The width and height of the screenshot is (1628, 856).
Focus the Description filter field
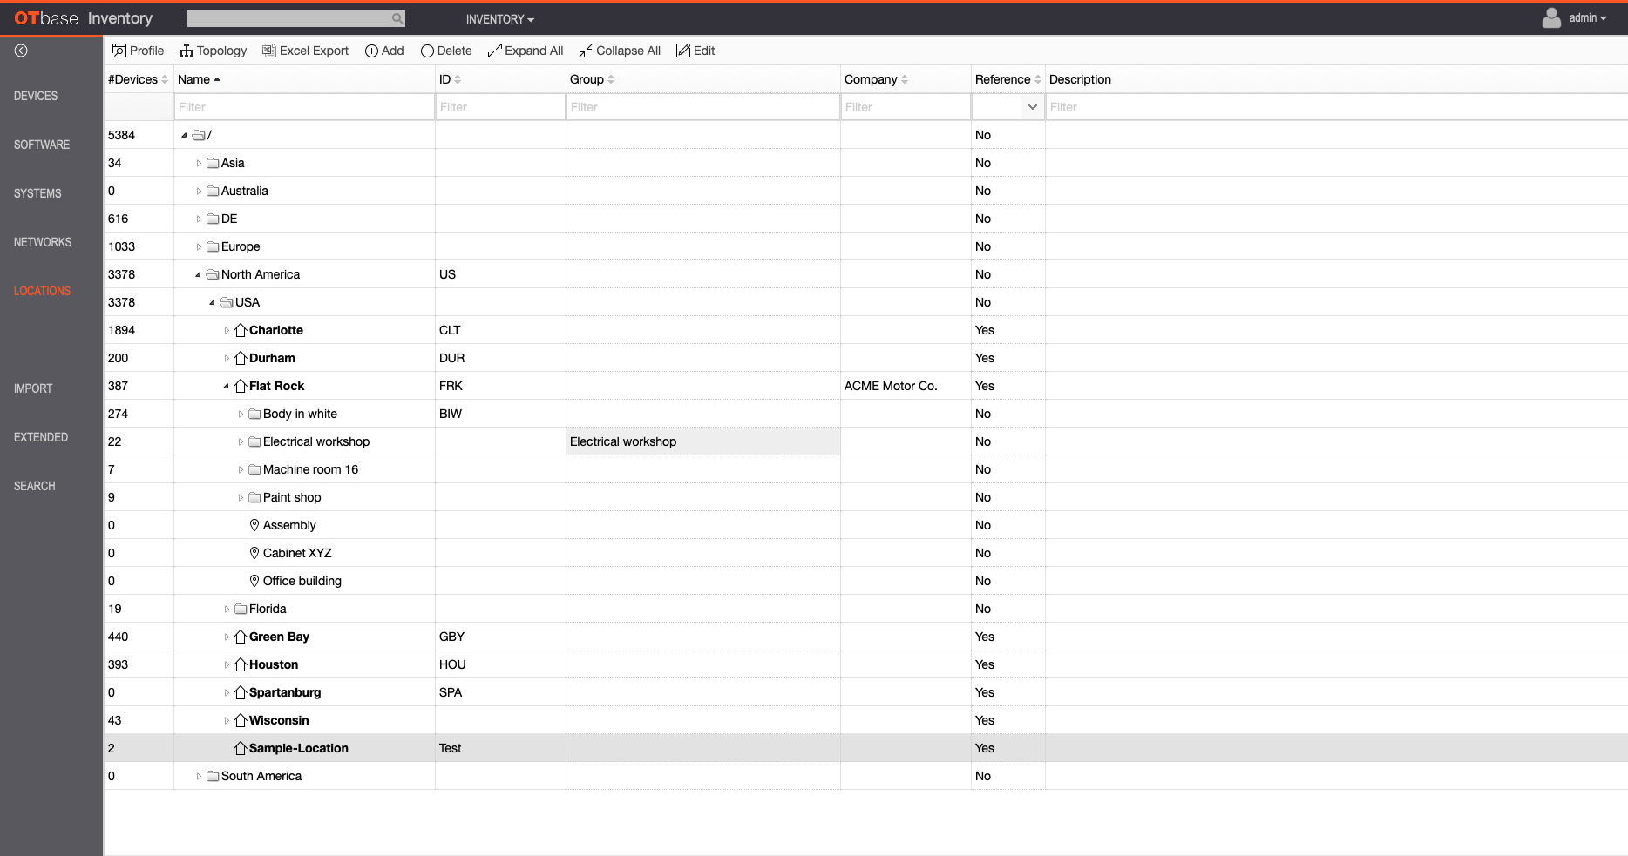point(1336,107)
